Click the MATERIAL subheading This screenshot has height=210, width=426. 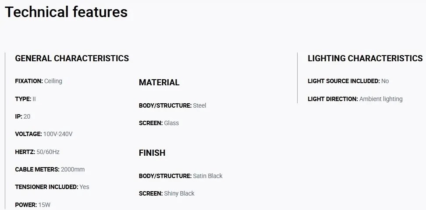point(159,83)
